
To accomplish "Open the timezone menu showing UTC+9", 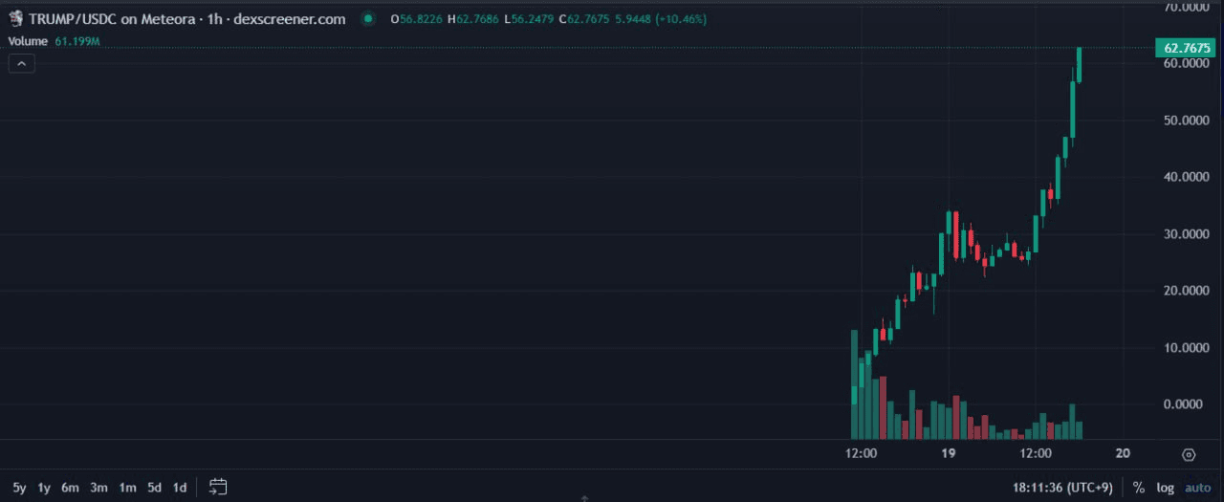I will coord(1062,488).
